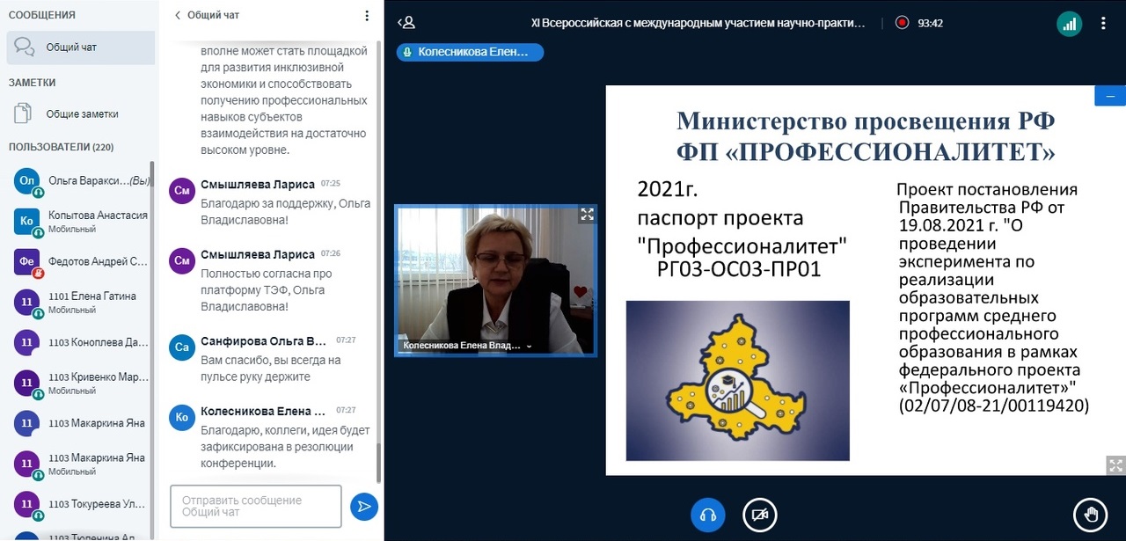Make the webcam video fullscreen
This screenshot has height=541, width=1126.
pyautogui.click(x=587, y=214)
